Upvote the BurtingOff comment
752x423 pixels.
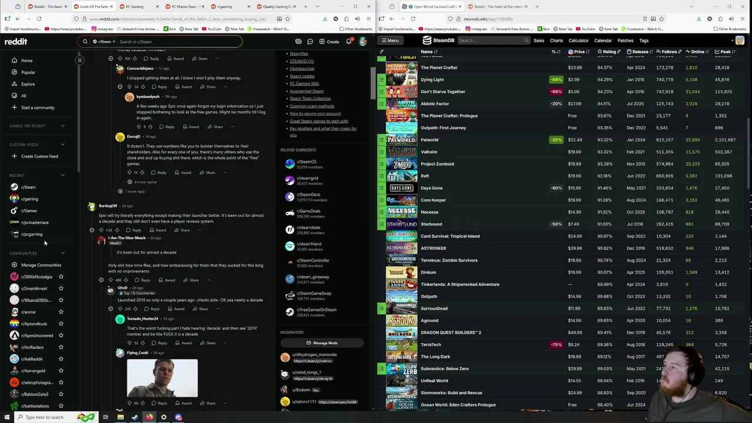[101, 230]
